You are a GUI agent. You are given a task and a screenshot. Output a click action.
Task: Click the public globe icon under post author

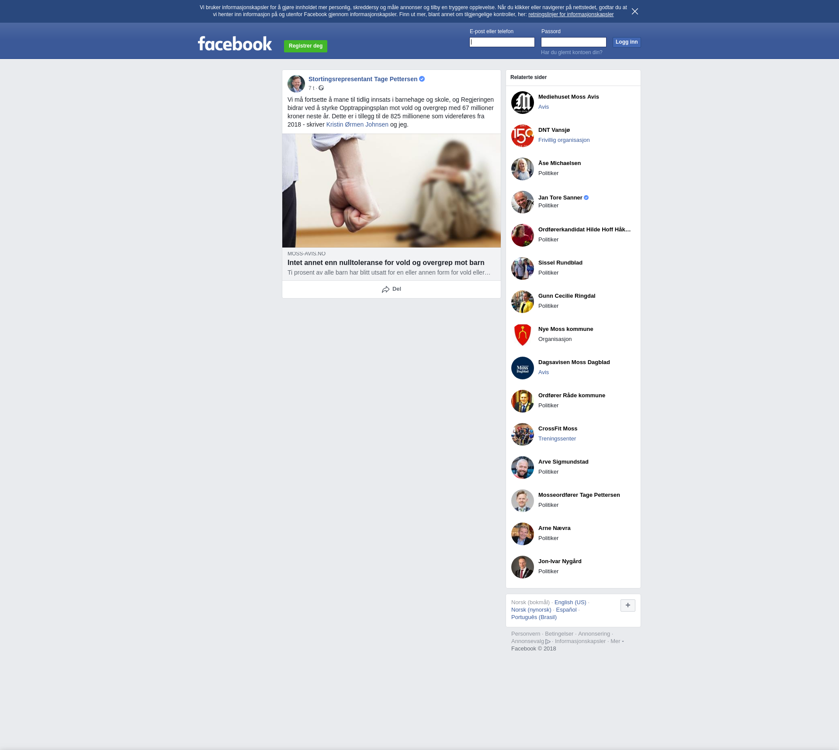click(x=321, y=88)
